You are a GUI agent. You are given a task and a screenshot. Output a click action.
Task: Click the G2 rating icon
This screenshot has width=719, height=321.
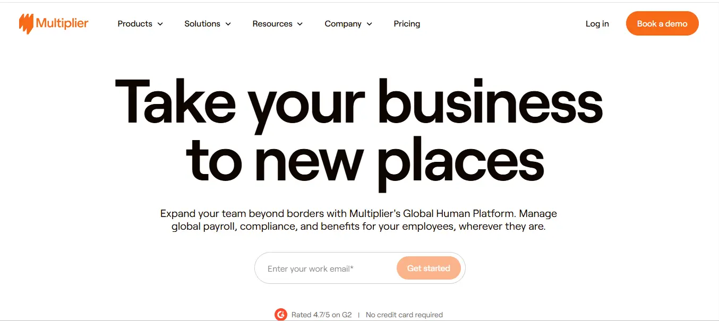281,314
